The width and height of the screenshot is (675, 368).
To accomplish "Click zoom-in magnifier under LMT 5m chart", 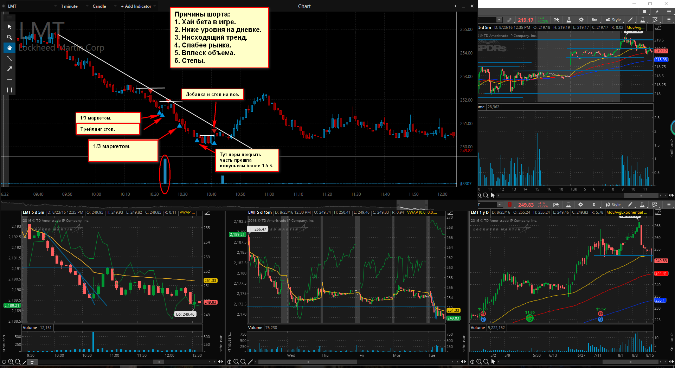I will tap(11, 362).
